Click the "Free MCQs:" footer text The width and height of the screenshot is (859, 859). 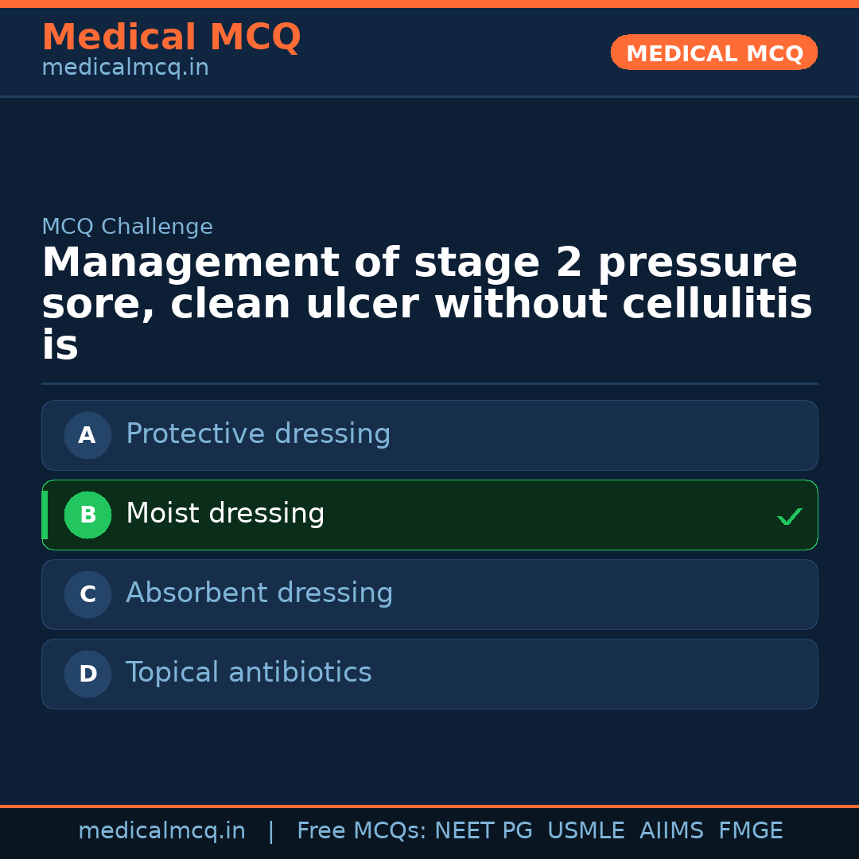click(x=362, y=831)
